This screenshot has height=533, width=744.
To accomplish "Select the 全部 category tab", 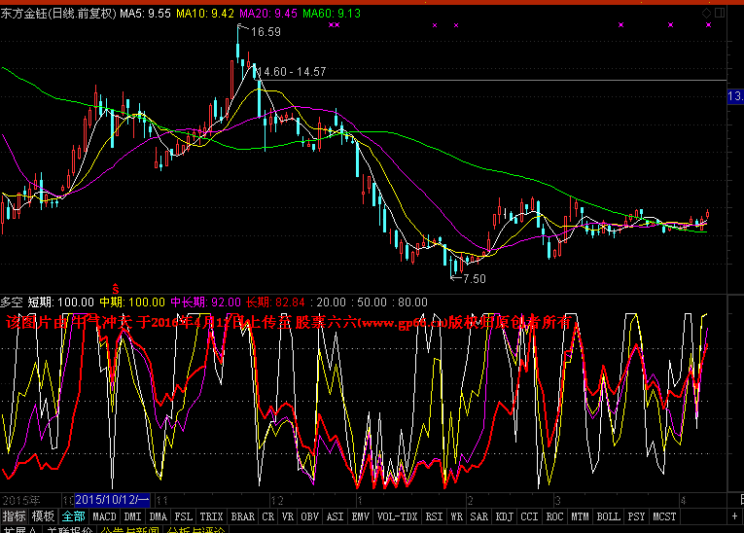I will pos(73,515).
